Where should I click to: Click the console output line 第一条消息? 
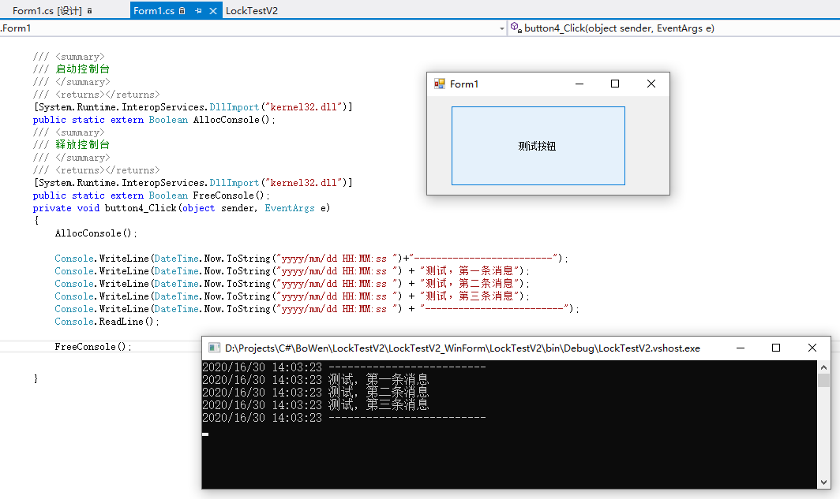click(316, 380)
